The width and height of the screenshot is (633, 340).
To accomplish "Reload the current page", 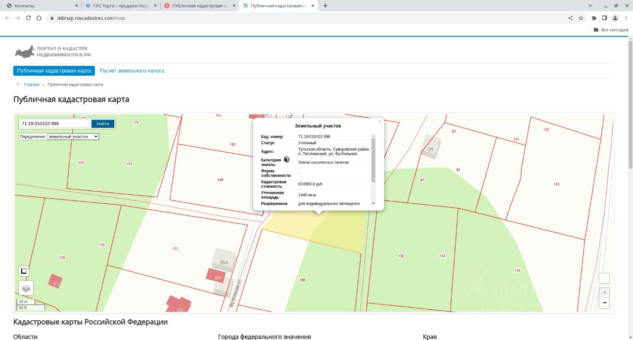I will point(28,18).
